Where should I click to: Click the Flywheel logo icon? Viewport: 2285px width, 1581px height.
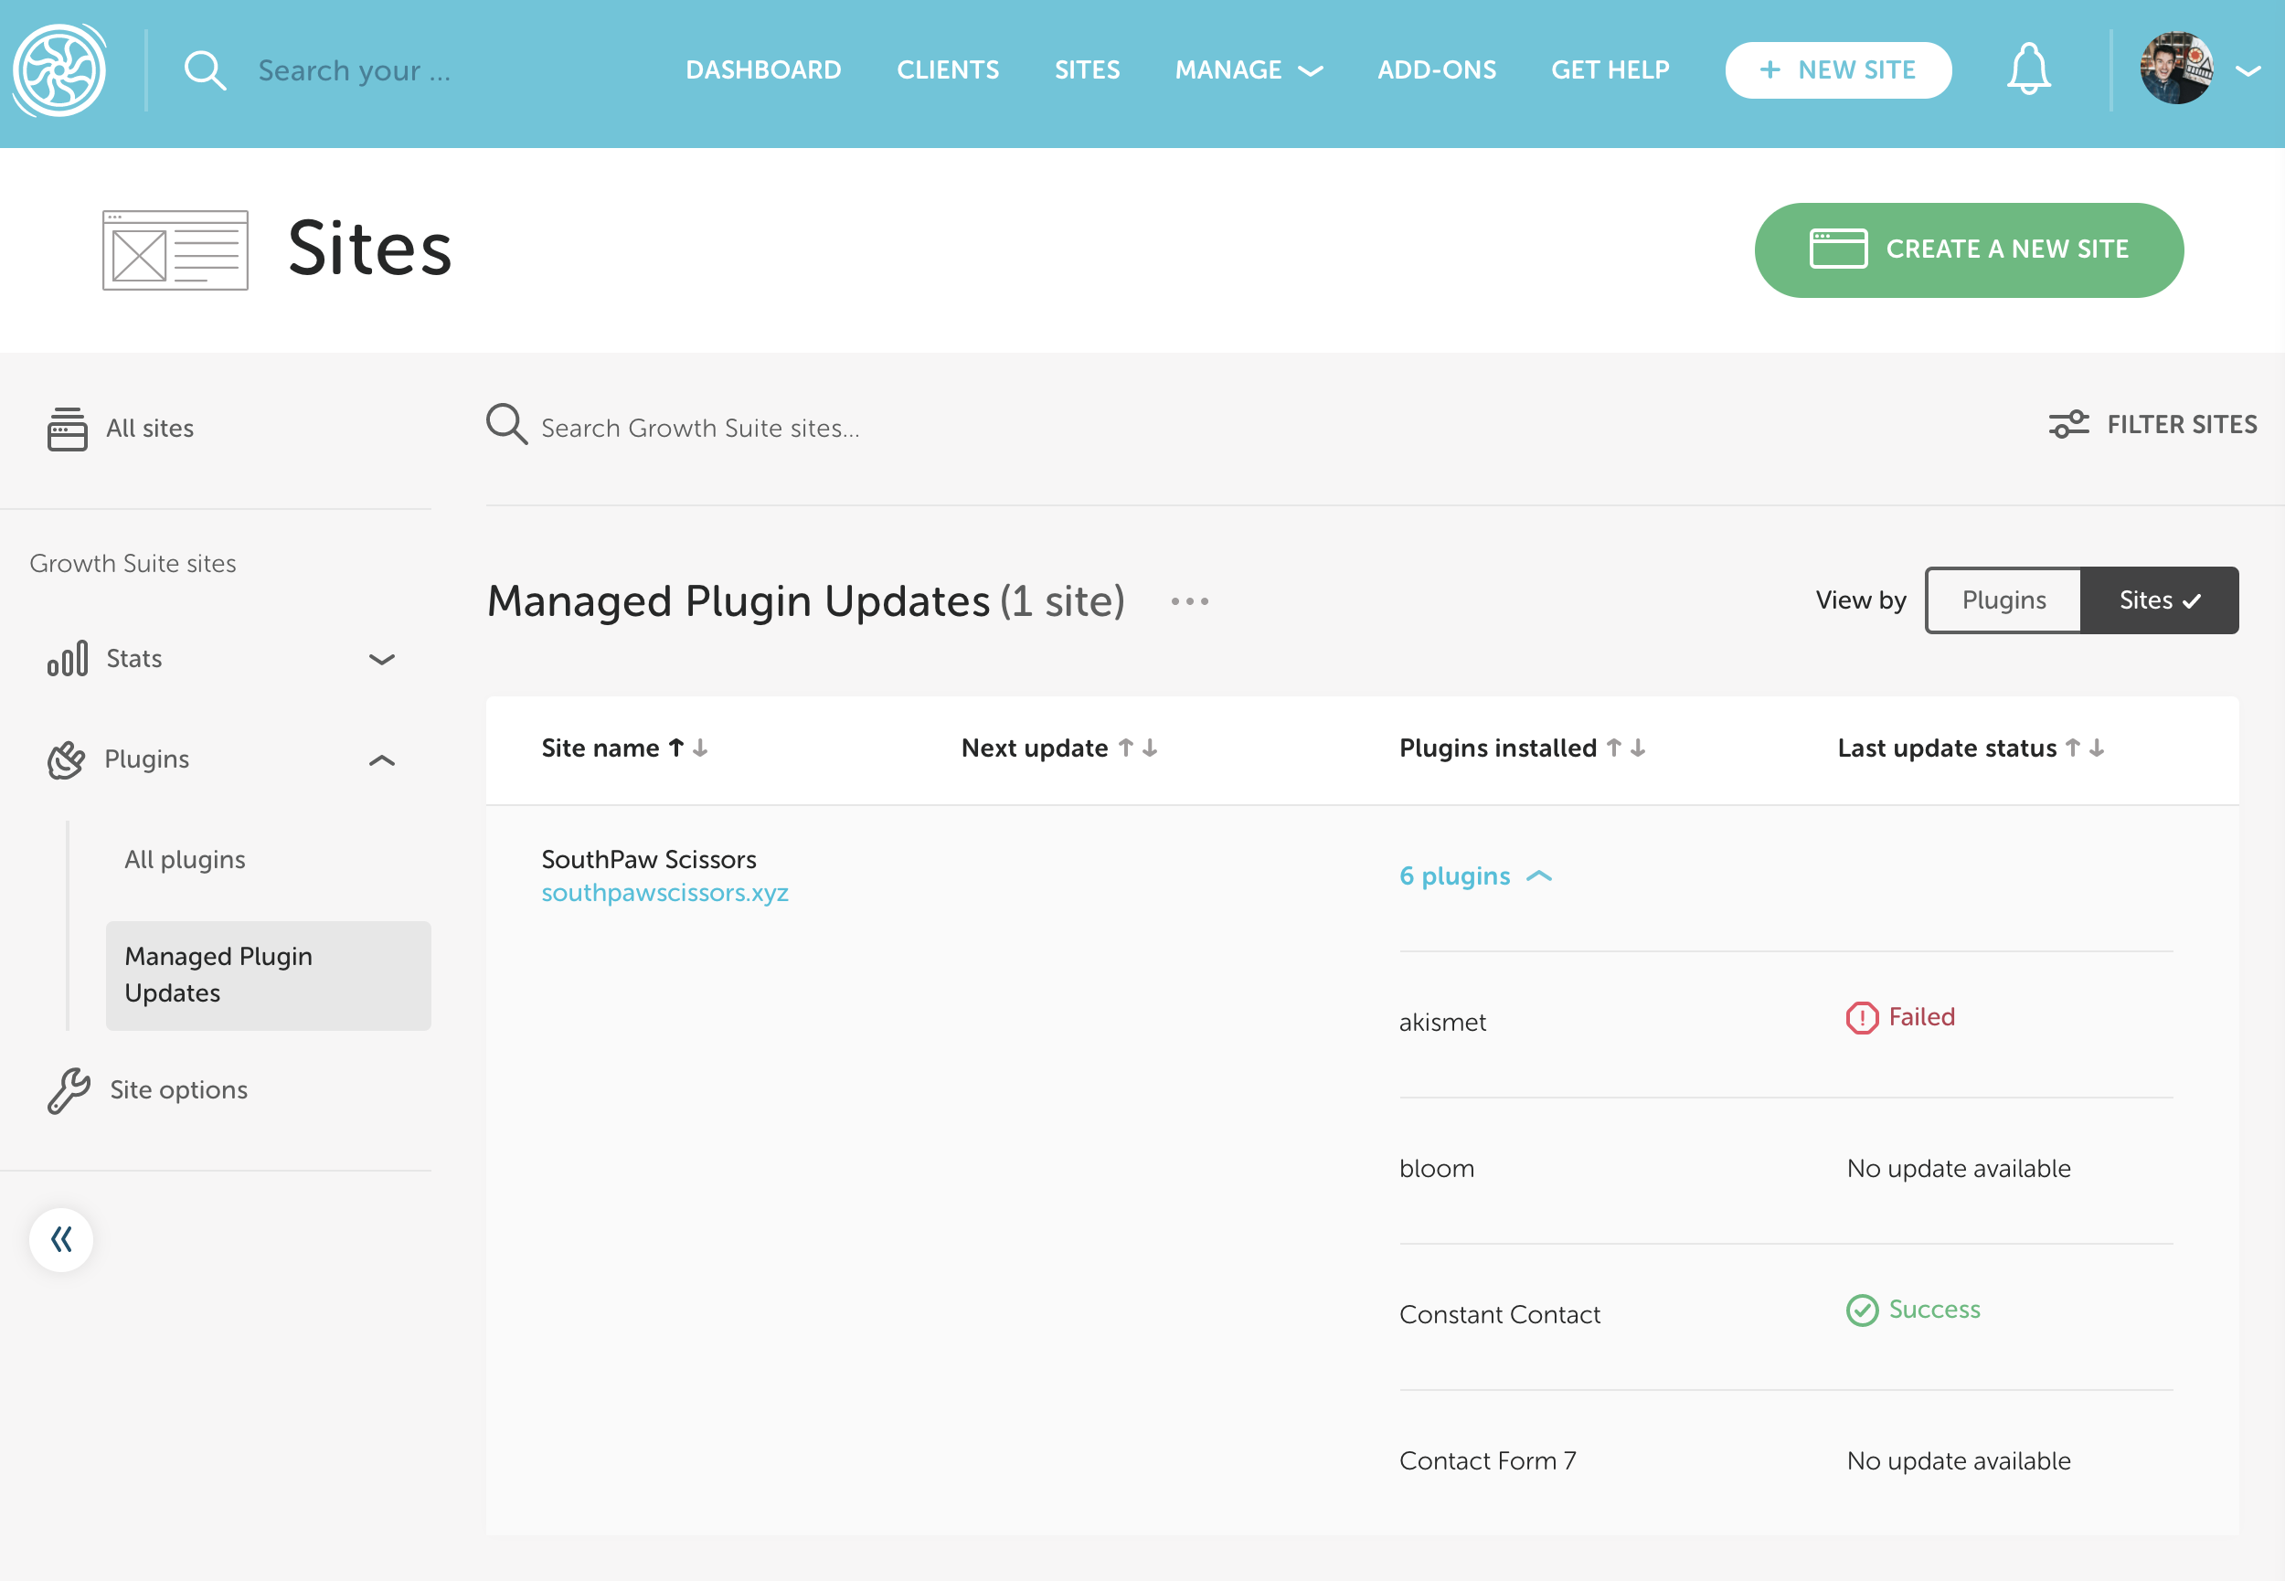pyautogui.click(x=59, y=70)
